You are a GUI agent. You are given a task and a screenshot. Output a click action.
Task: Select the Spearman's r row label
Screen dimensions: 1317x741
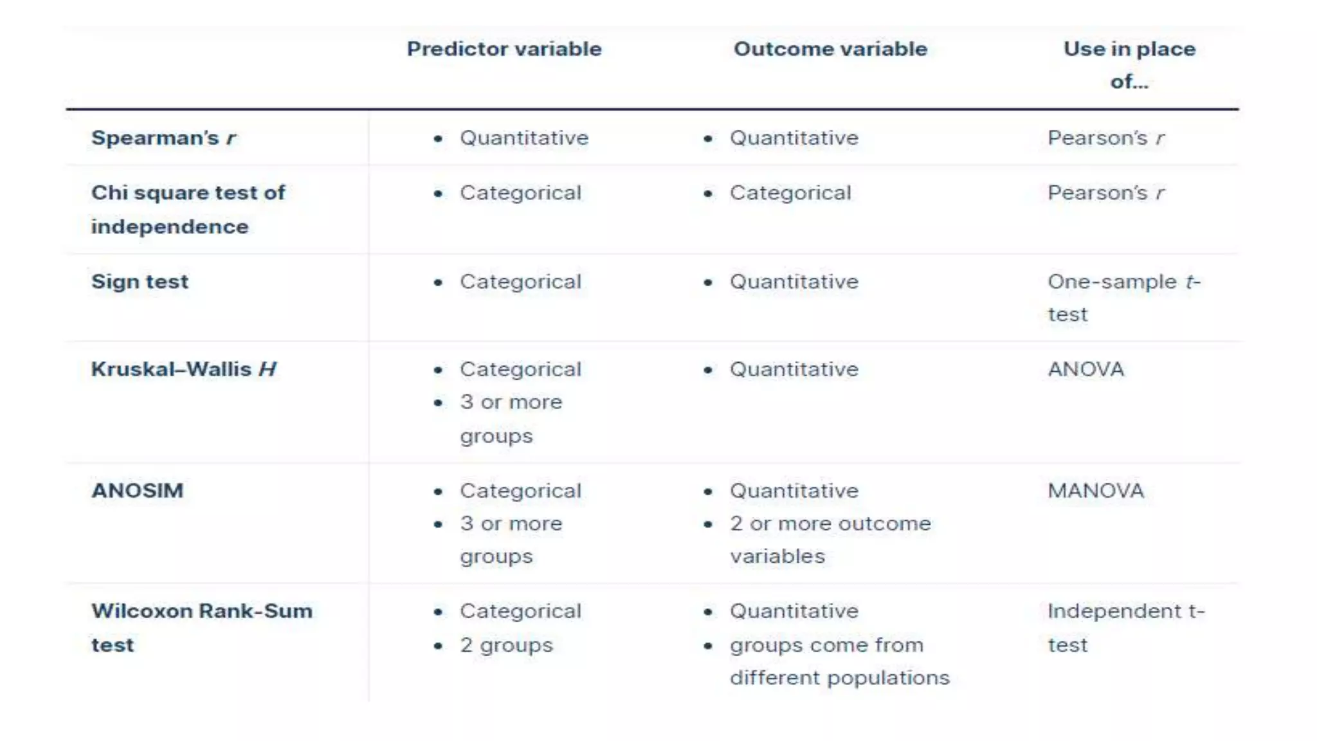163,138
